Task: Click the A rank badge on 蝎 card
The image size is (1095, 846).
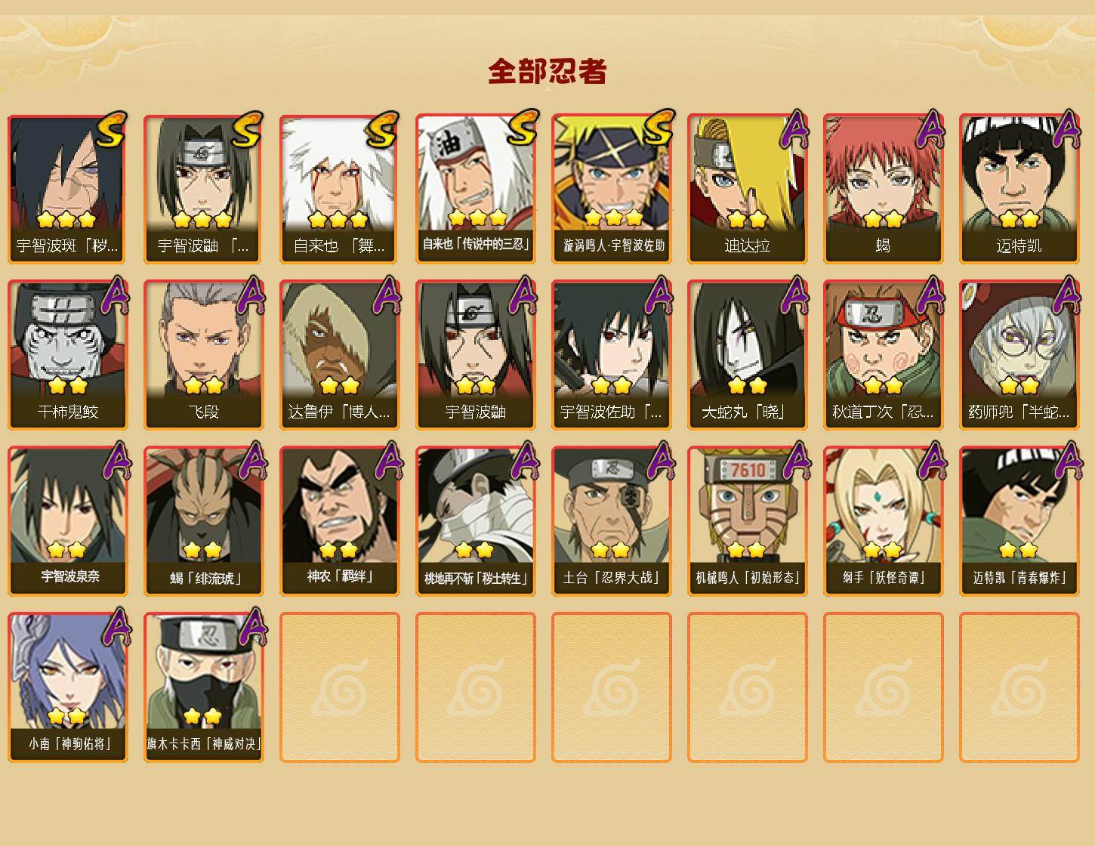Action: click(x=930, y=130)
